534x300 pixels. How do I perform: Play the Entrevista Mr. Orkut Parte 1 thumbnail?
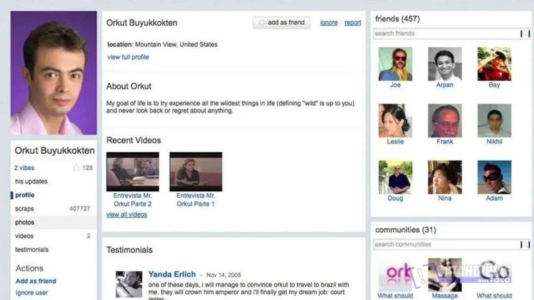pyautogui.click(x=196, y=172)
